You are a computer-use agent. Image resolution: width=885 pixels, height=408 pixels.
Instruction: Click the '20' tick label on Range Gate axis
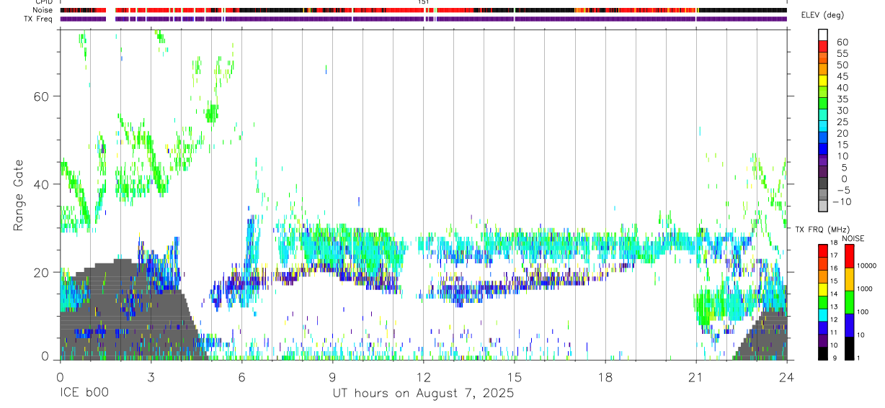point(43,273)
